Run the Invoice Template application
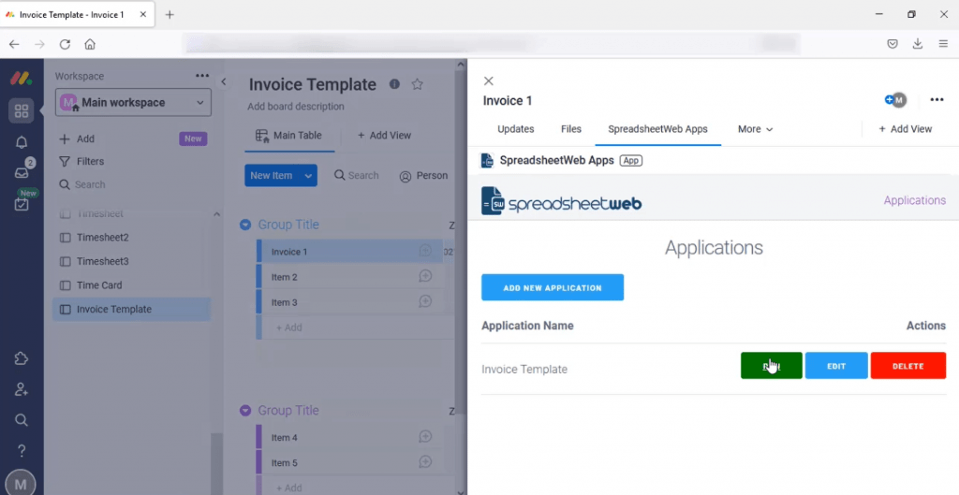The height and width of the screenshot is (495, 959). tap(772, 366)
